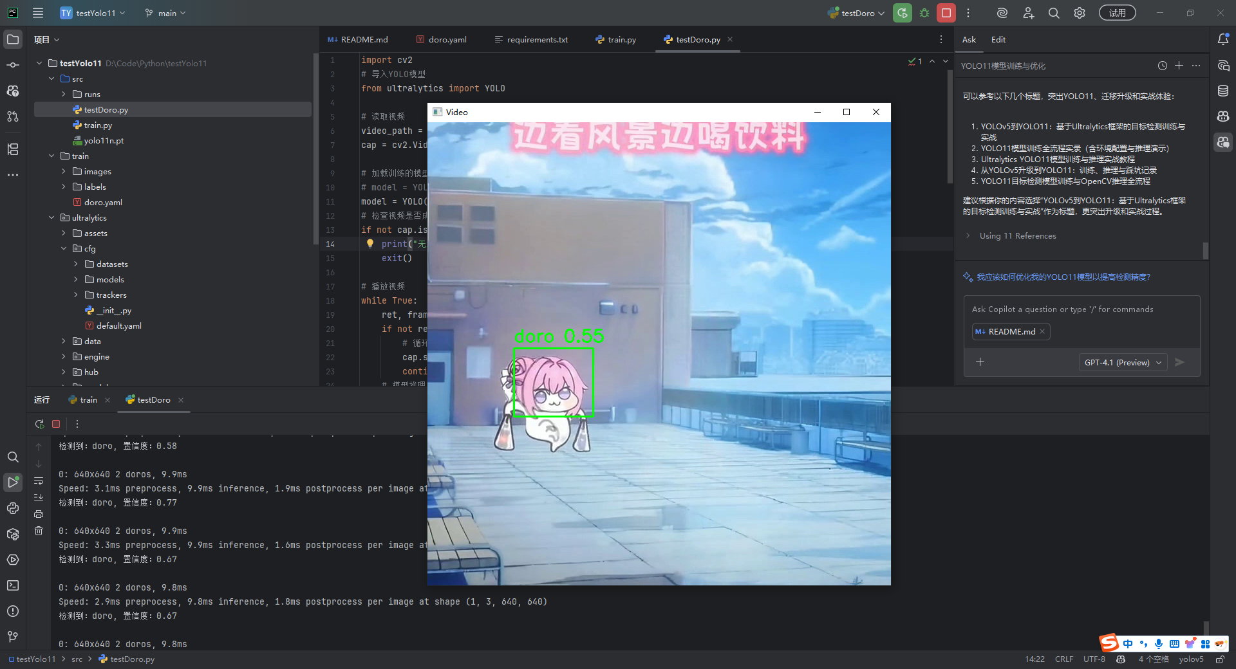The width and height of the screenshot is (1236, 669).
Task: Open the Services tool window
Action: [13, 560]
